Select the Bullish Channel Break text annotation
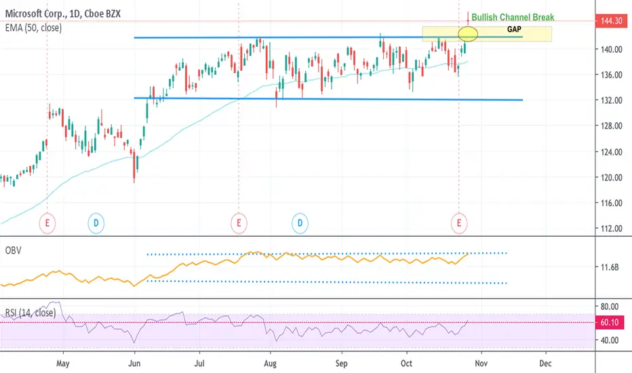 click(x=513, y=18)
